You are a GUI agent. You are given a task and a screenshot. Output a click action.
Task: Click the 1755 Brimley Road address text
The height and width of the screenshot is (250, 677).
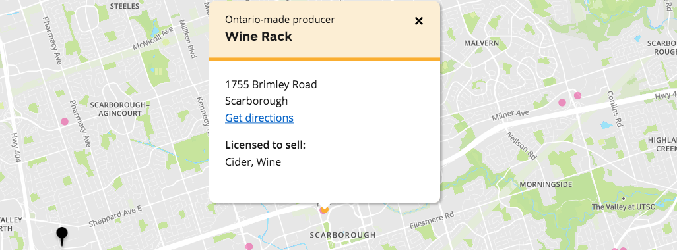tap(271, 84)
